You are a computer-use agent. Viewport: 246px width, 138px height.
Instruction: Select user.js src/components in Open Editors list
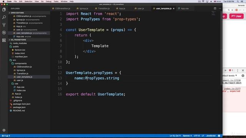coord(25,30)
